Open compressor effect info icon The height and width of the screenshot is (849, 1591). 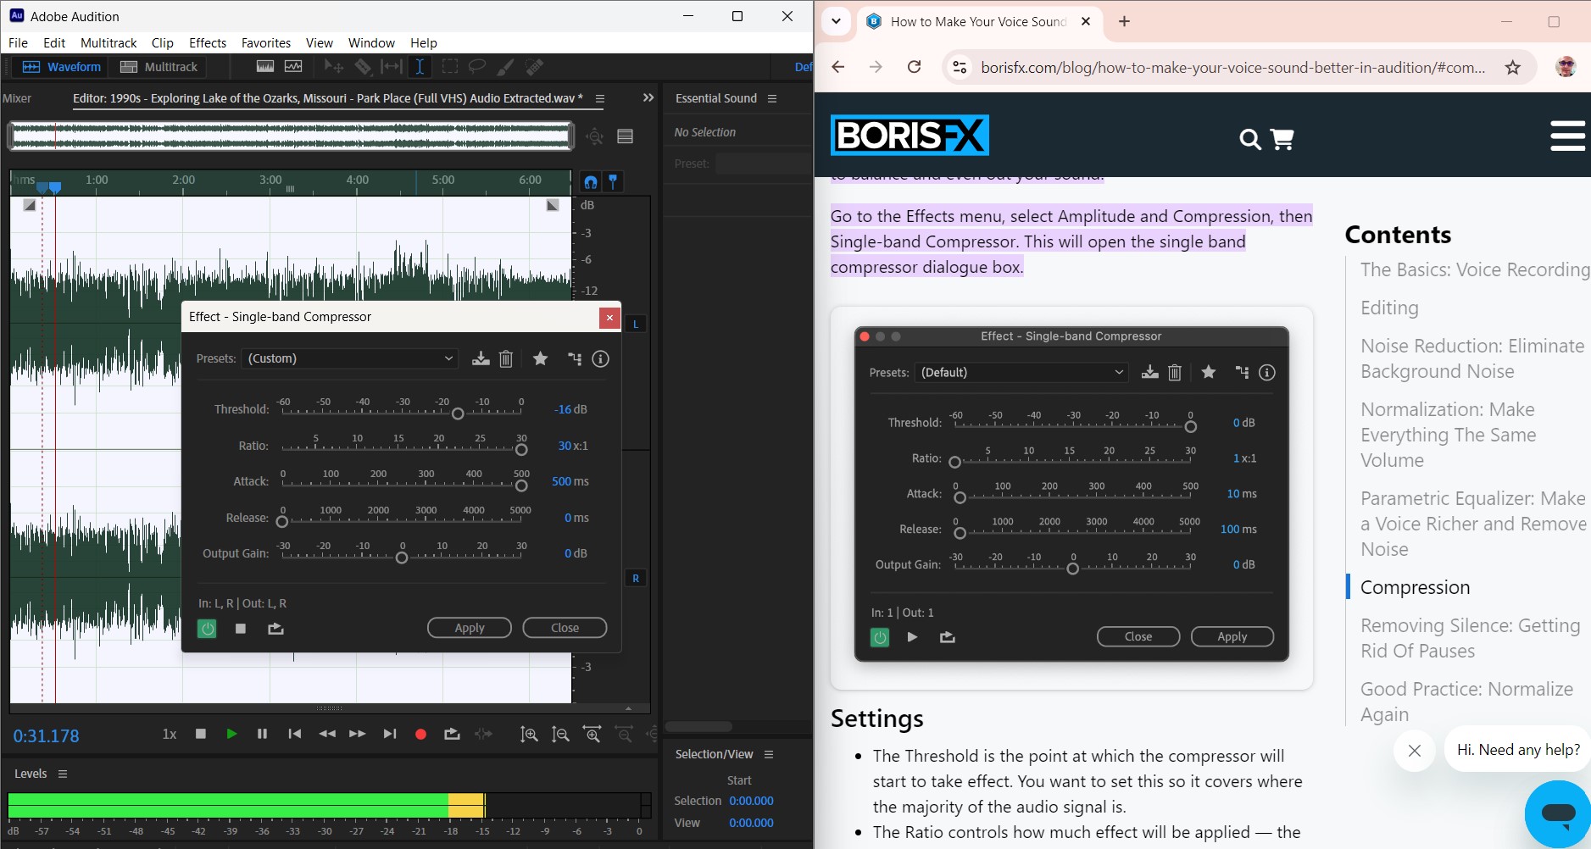pyautogui.click(x=600, y=358)
